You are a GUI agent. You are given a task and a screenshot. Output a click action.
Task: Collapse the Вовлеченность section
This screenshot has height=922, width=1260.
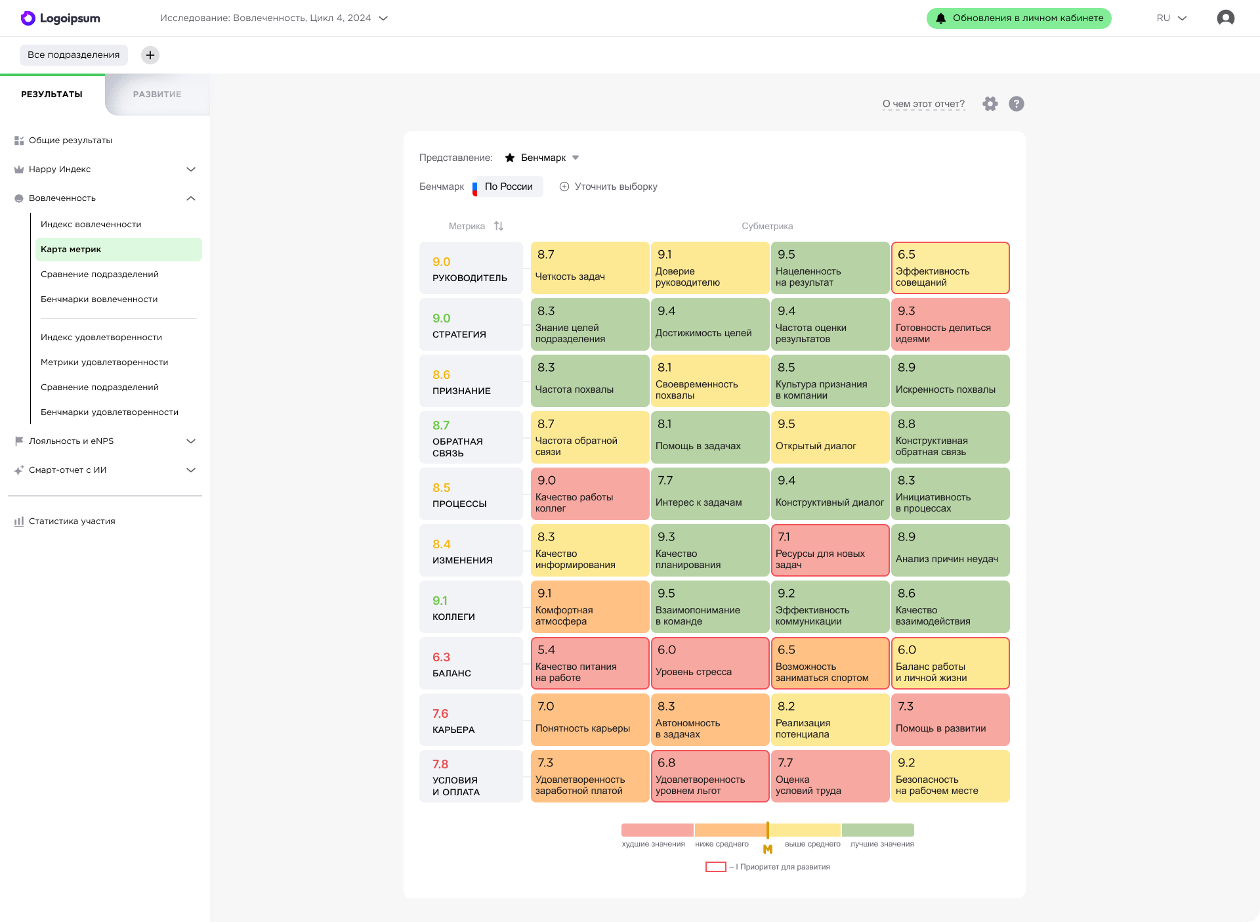(x=191, y=198)
